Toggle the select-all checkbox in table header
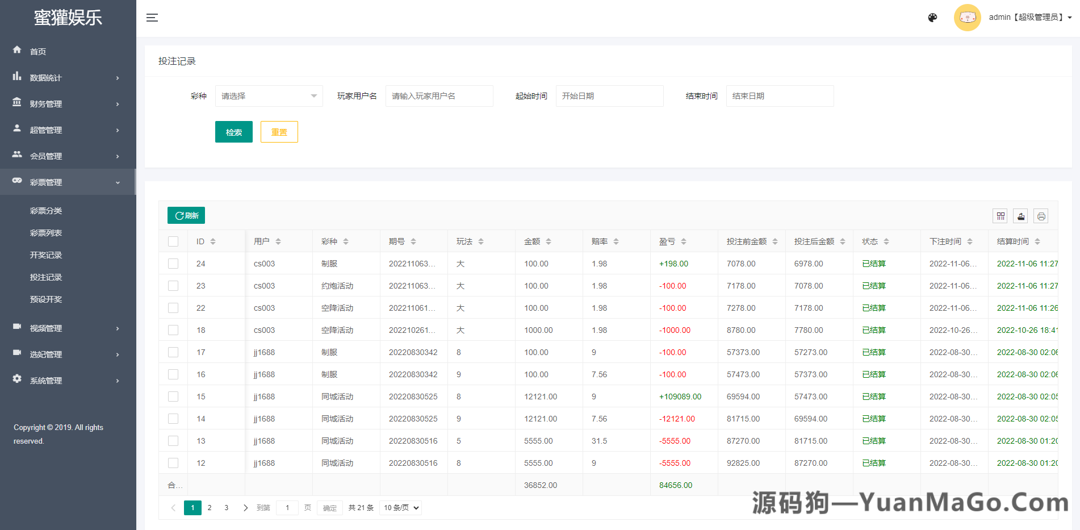The height and width of the screenshot is (530, 1080). [x=173, y=241]
